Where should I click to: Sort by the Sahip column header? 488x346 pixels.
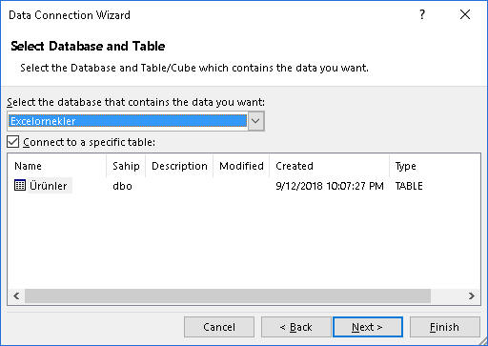tap(126, 166)
